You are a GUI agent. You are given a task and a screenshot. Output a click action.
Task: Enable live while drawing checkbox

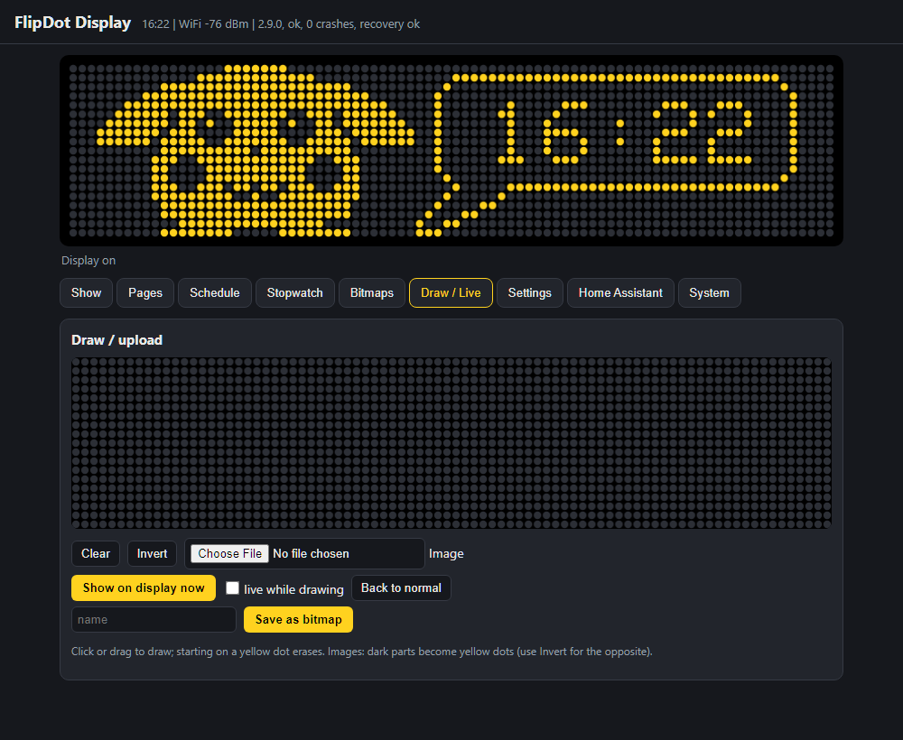(233, 588)
